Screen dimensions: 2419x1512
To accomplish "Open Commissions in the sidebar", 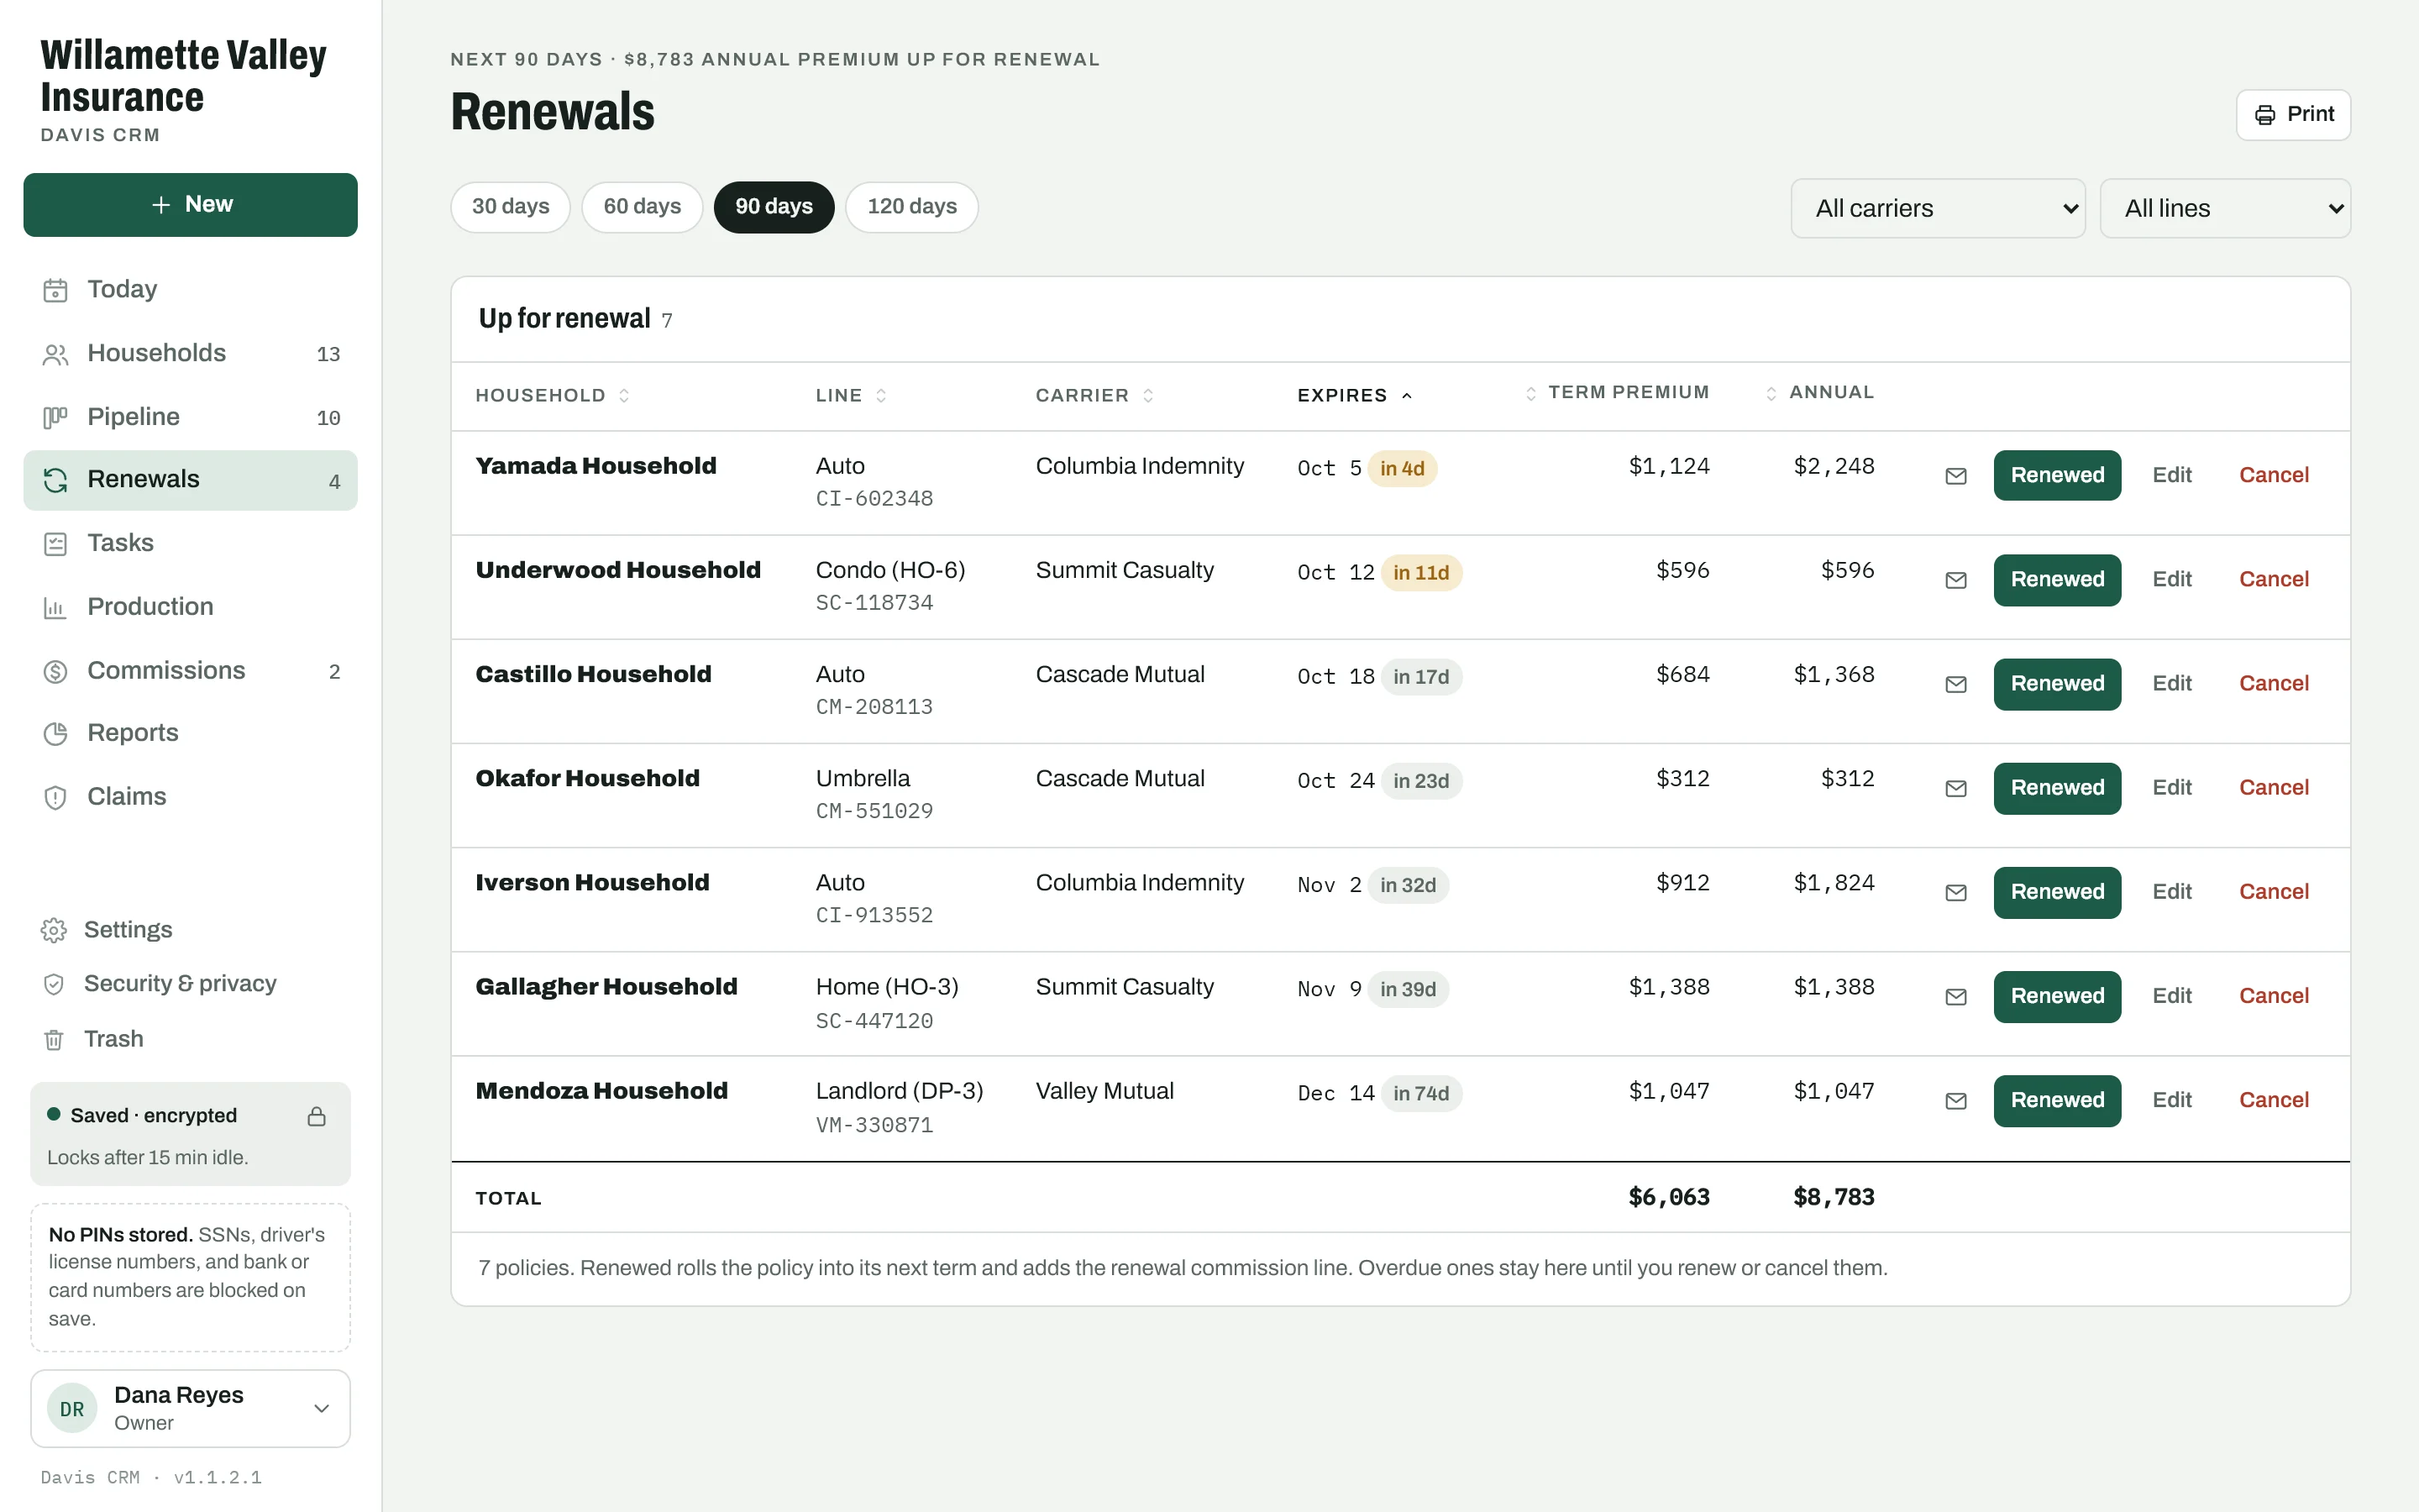I will click(x=190, y=670).
